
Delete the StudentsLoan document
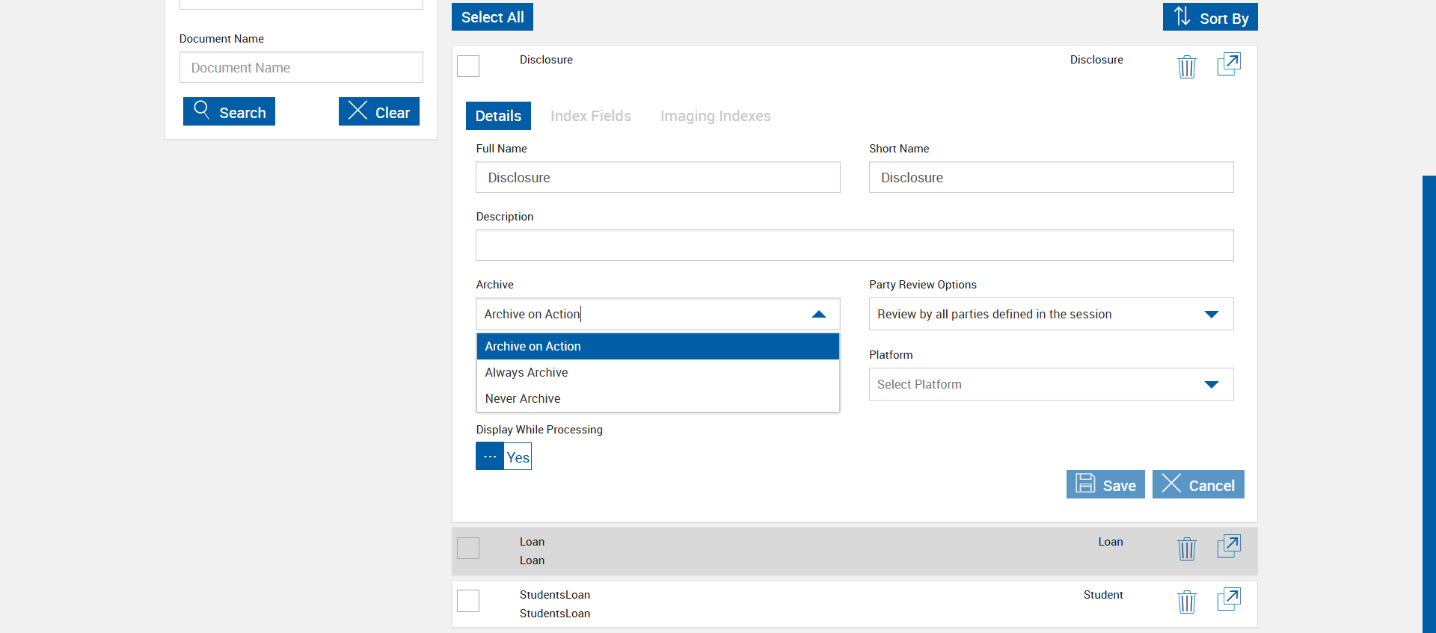(x=1187, y=602)
